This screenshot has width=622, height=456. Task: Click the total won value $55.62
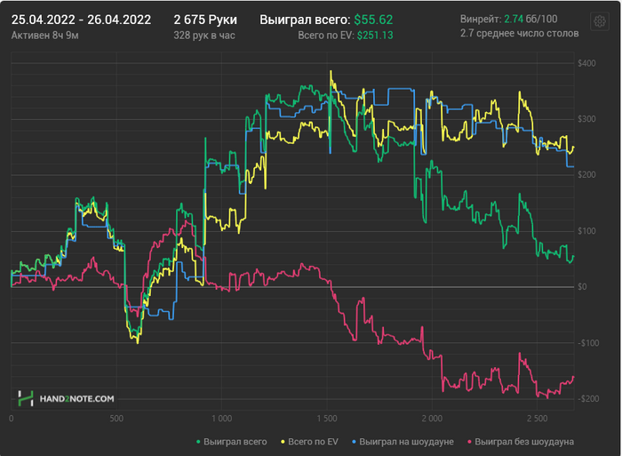click(x=373, y=20)
